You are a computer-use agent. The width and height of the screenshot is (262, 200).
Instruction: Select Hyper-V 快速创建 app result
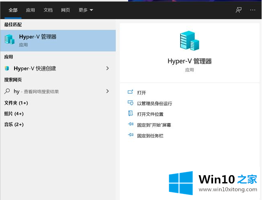click(x=58, y=68)
